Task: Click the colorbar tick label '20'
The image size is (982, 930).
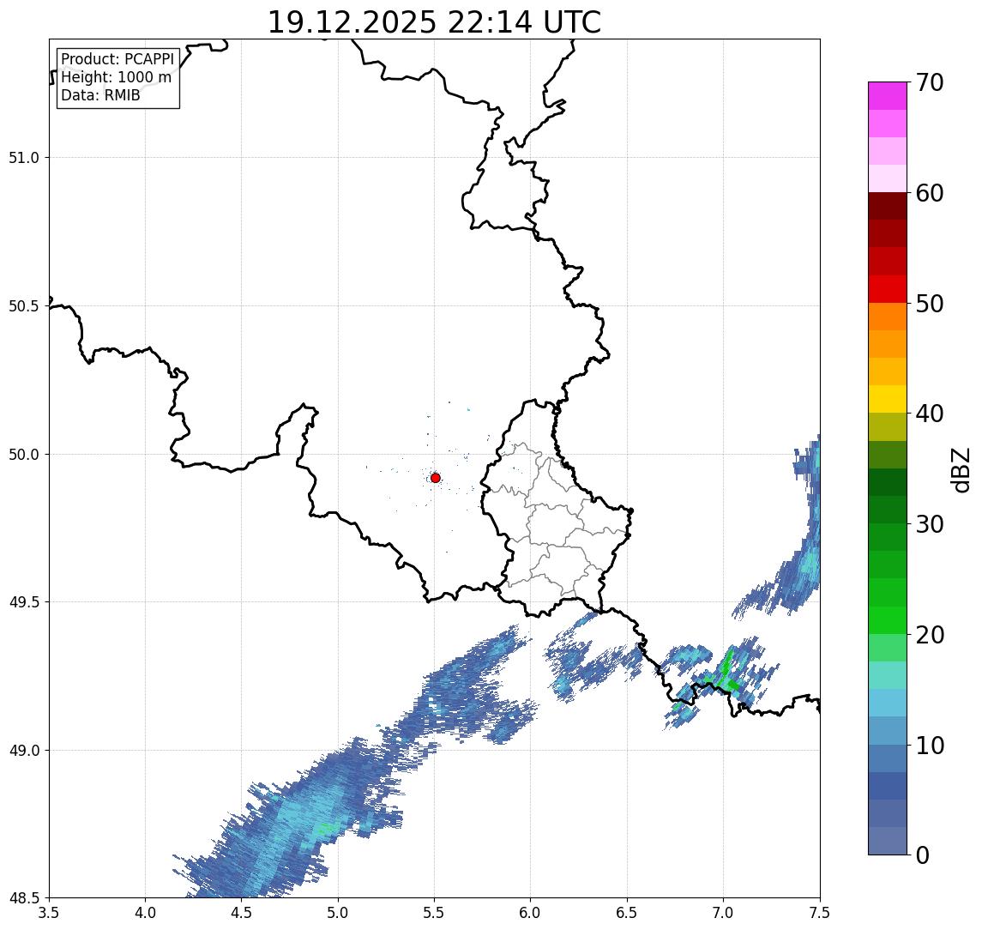Action: pos(930,635)
